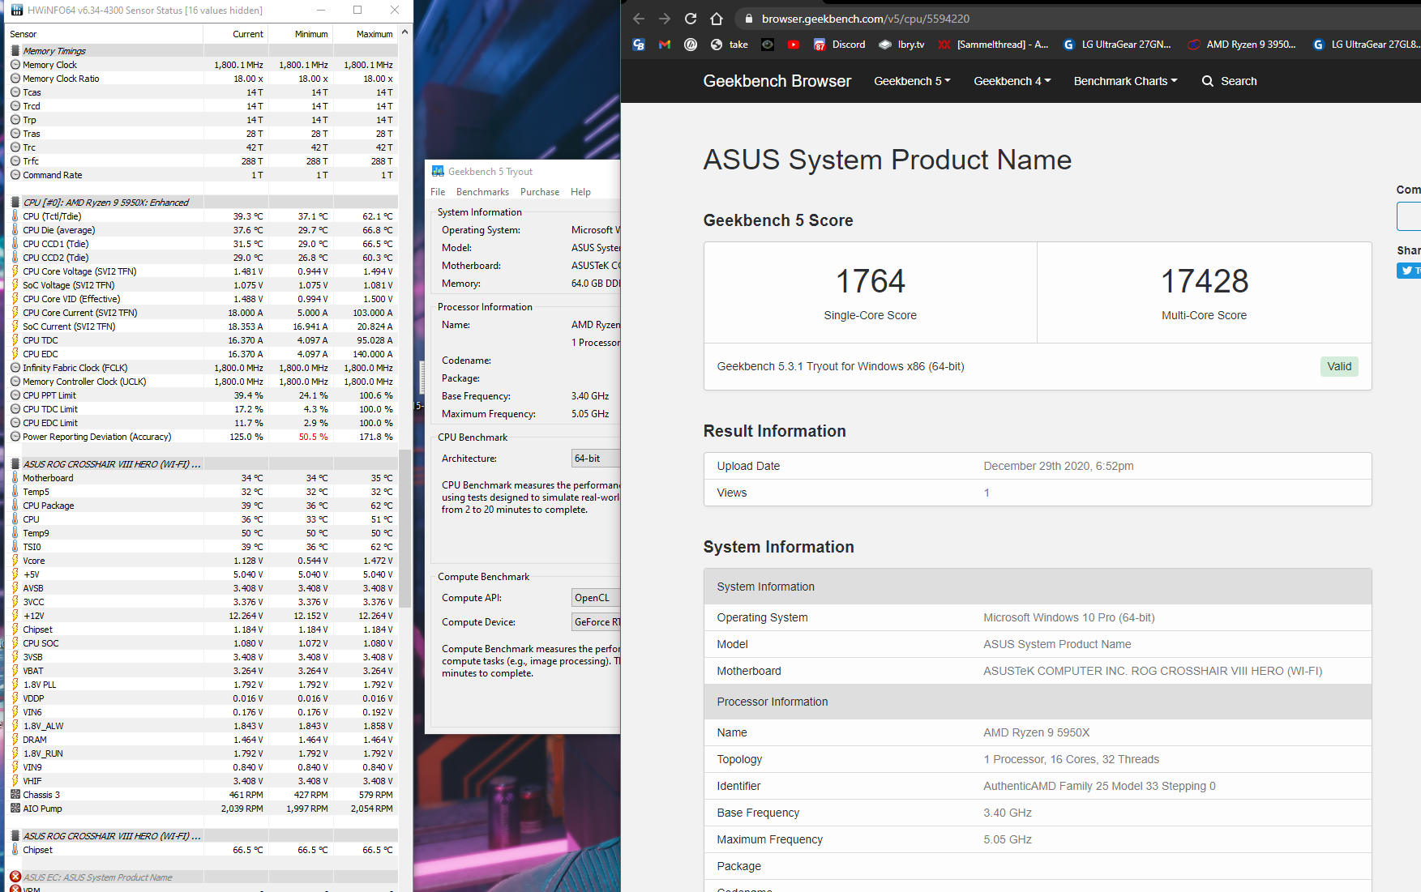Click the Minimum column header
1421x892 pixels.
coord(301,34)
